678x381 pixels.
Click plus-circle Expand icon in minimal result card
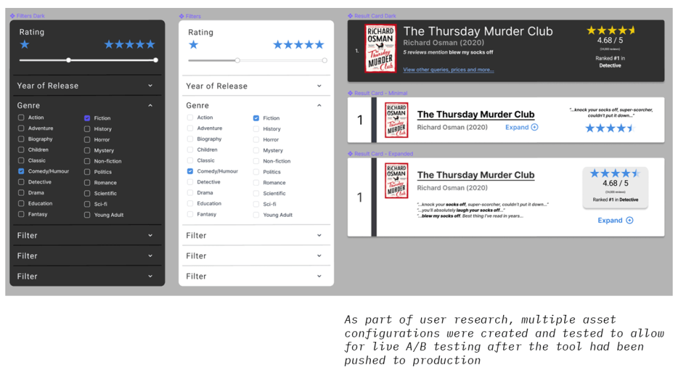point(534,127)
